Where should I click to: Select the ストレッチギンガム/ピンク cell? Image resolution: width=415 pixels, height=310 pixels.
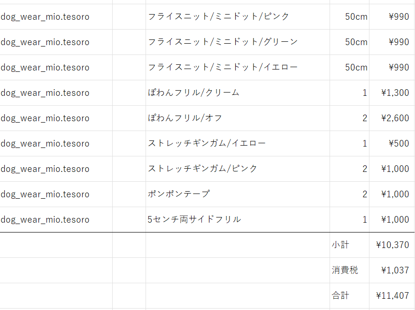coord(238,169)
